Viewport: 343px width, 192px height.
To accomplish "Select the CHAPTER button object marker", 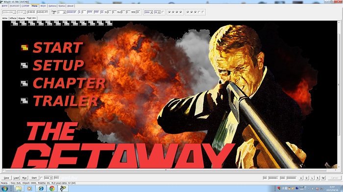I will pos(24,84).
